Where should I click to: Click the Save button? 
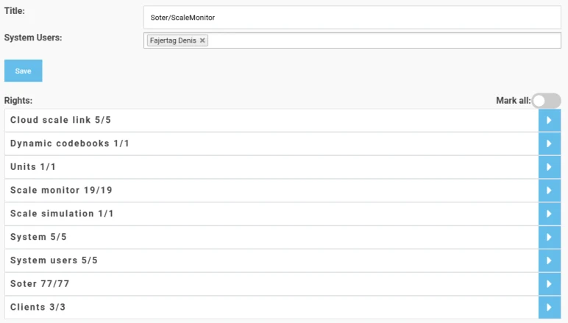click(x=24, y=71)
